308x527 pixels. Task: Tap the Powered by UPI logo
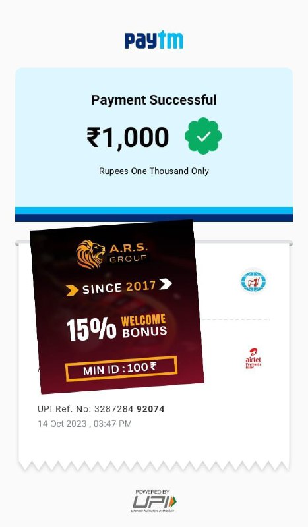point(154,501)
